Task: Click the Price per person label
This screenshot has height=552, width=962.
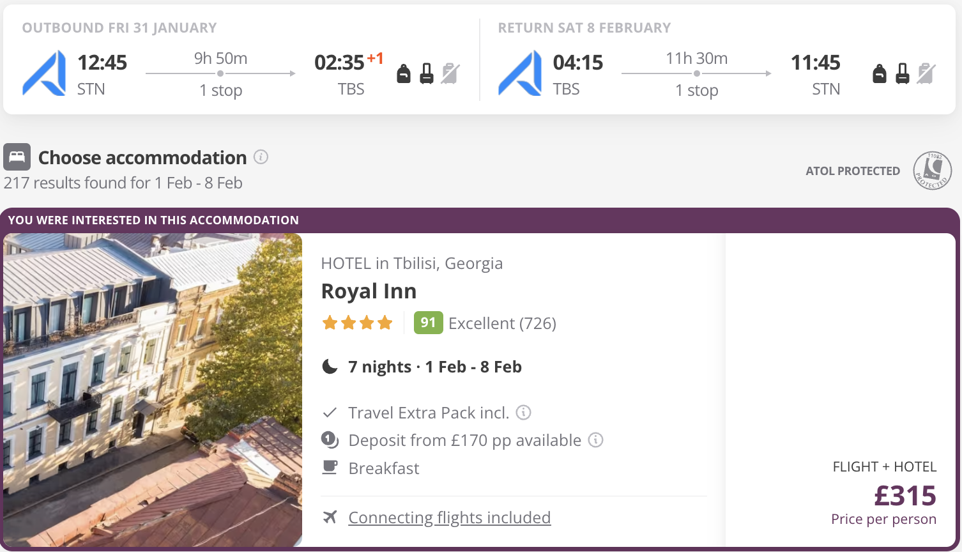Action: click(x=884, y=519)
